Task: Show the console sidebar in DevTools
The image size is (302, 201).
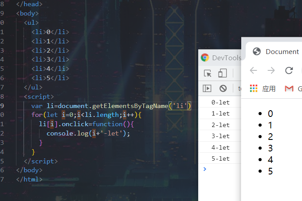Action: click(x=207, y=89)
